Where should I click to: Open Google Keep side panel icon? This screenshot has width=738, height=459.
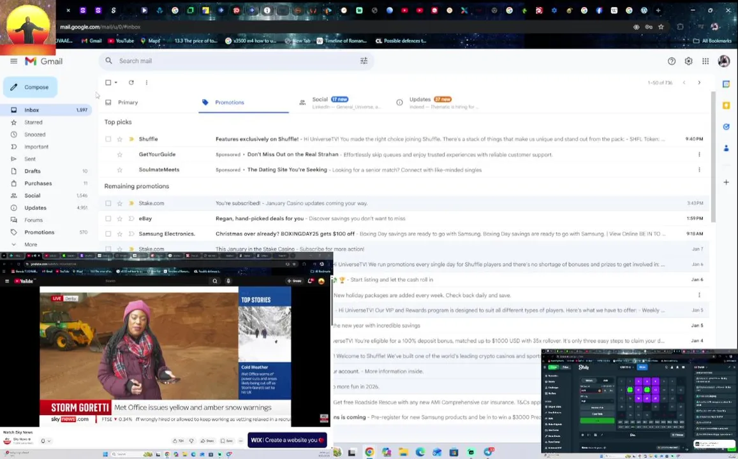point(727,105)
